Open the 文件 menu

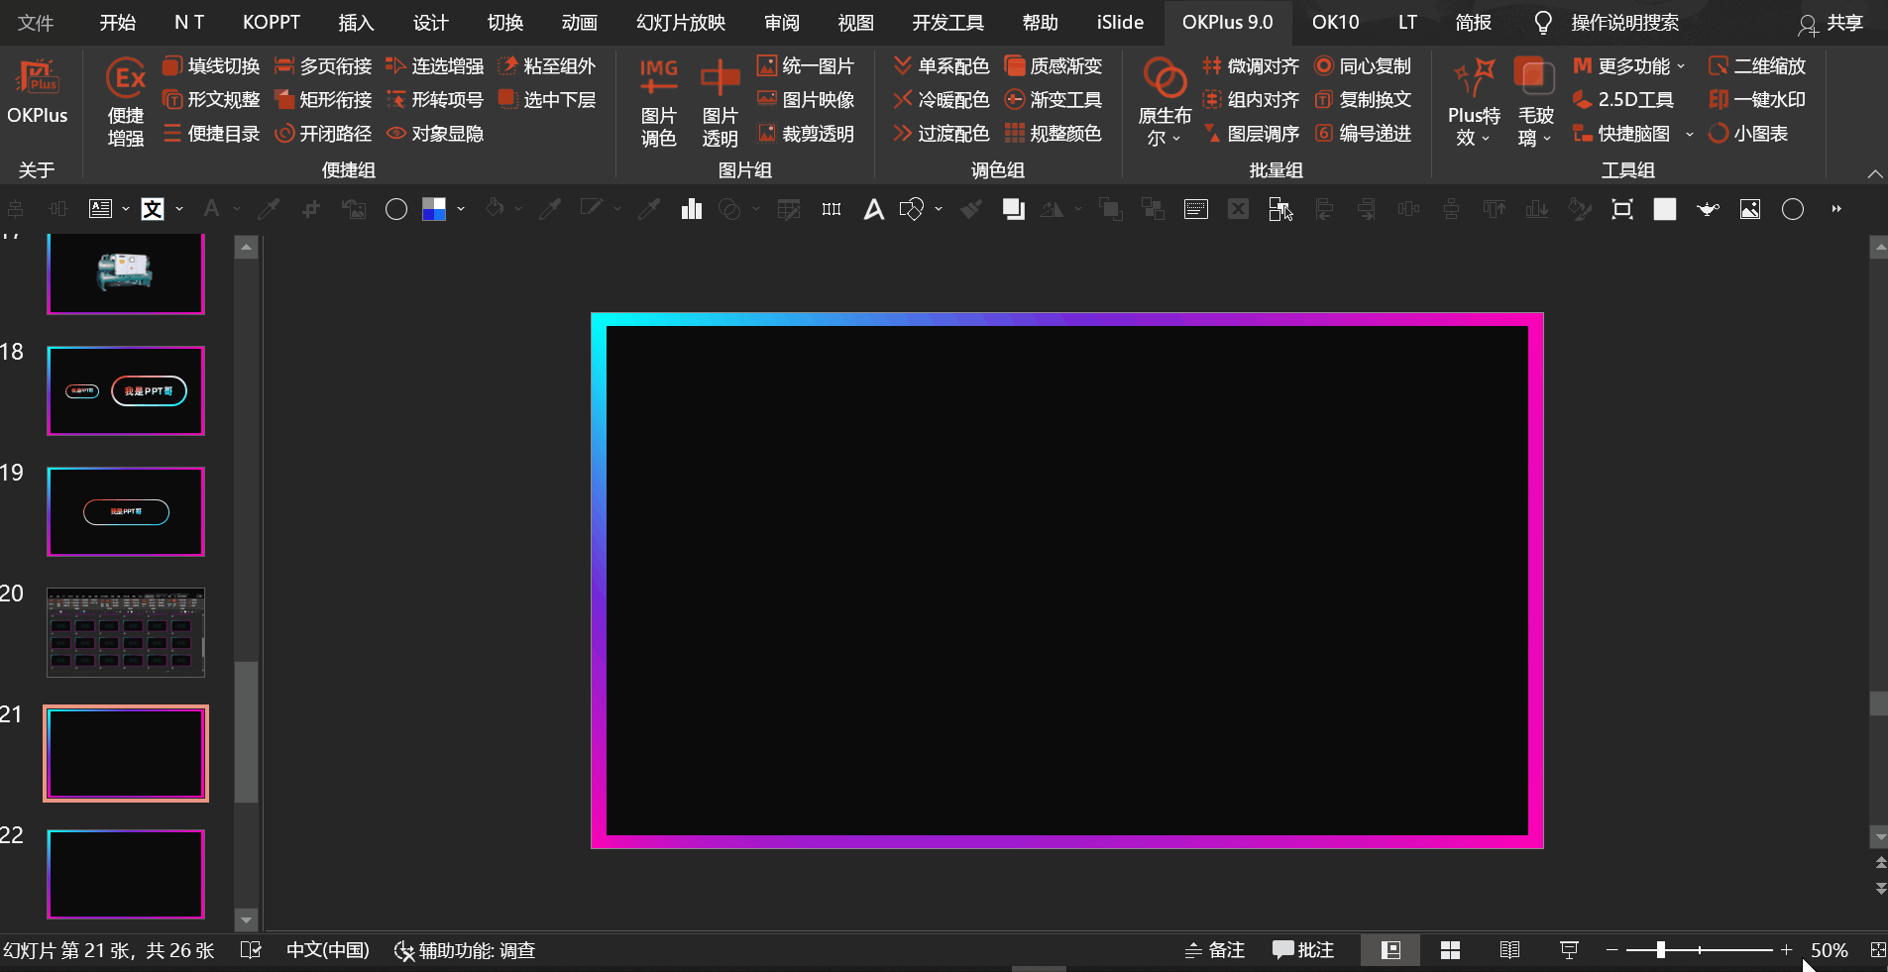pos(36,22)
